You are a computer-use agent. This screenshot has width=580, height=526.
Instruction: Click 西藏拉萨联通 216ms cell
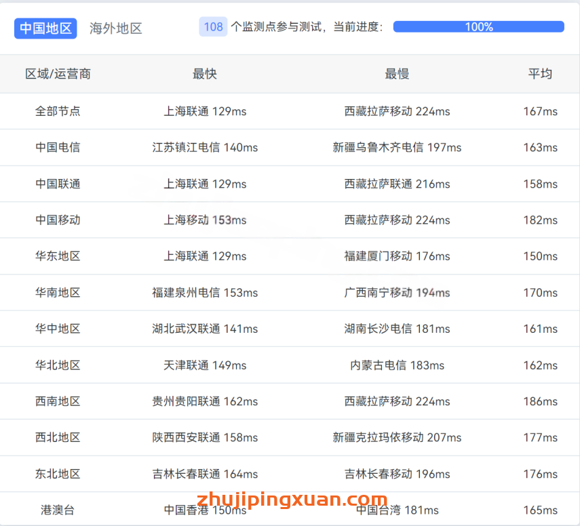coord(397,184)
